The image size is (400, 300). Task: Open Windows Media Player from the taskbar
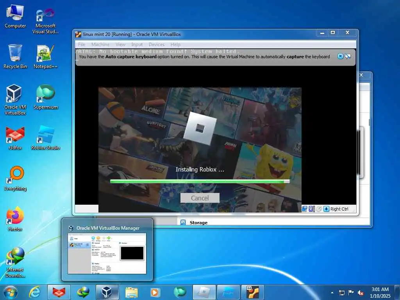tap(155, 292)
